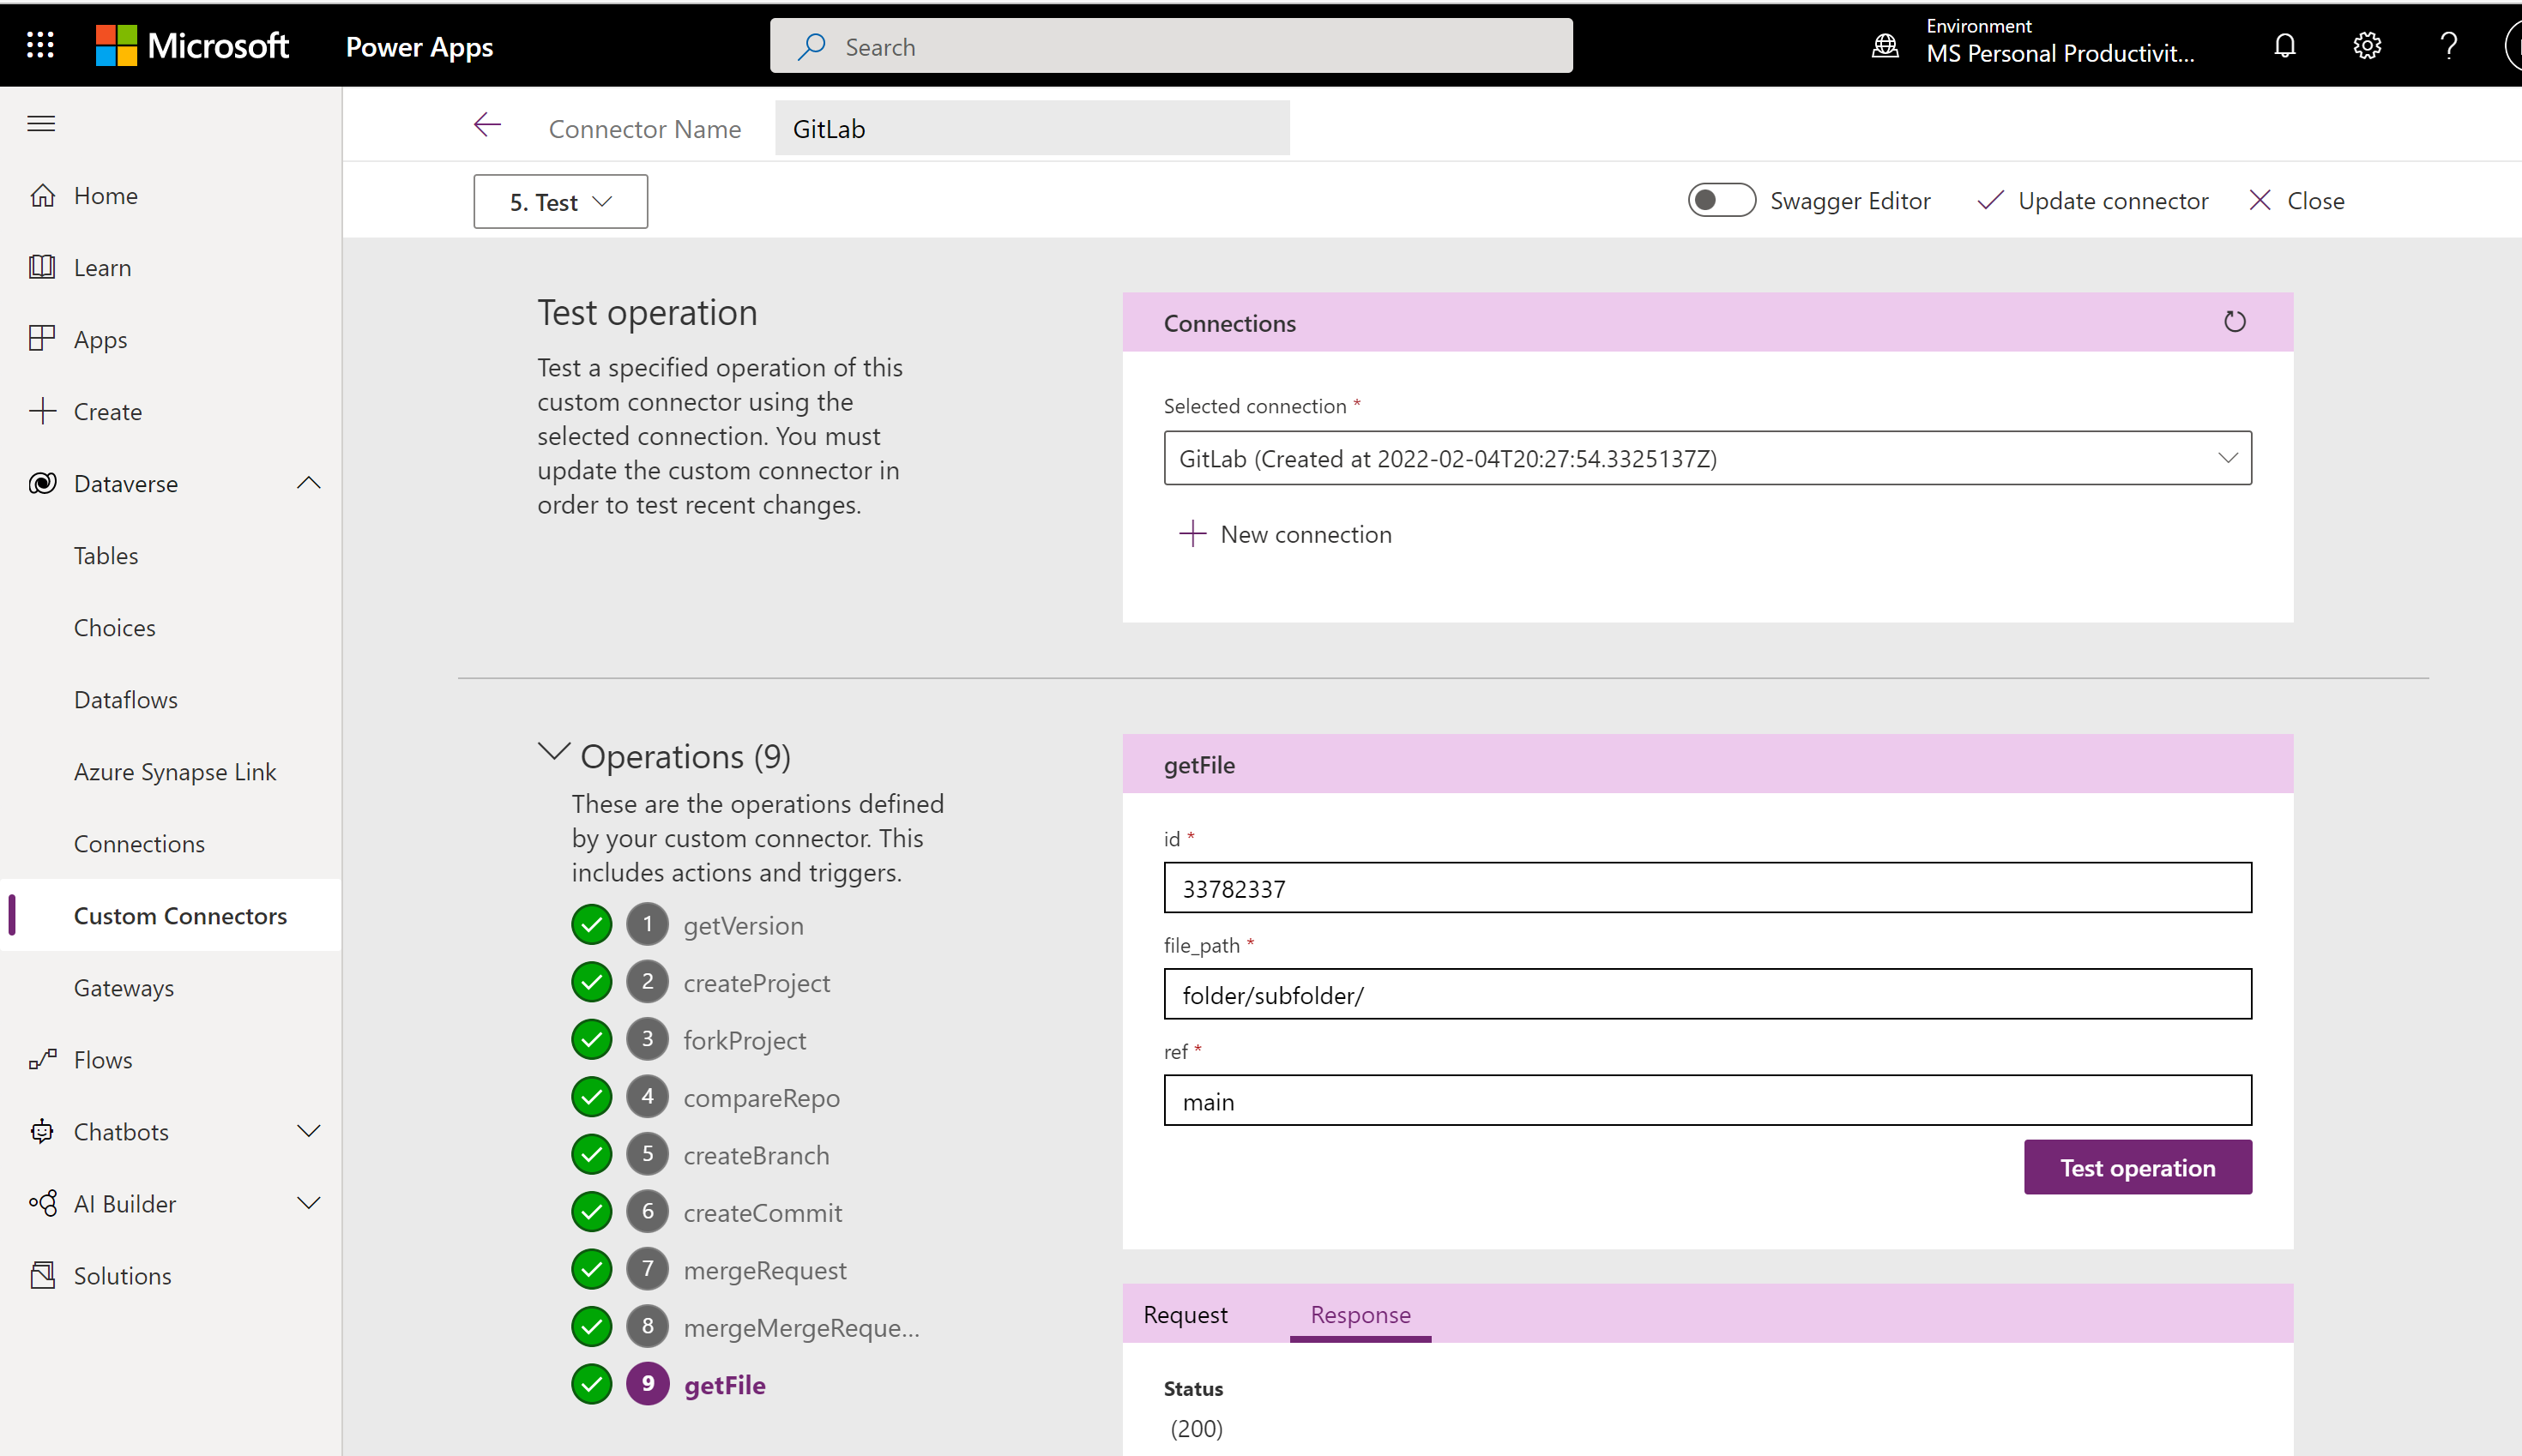
Task: Open the Microsoft app launcher waffle menu
Action: tap(39, 44)
